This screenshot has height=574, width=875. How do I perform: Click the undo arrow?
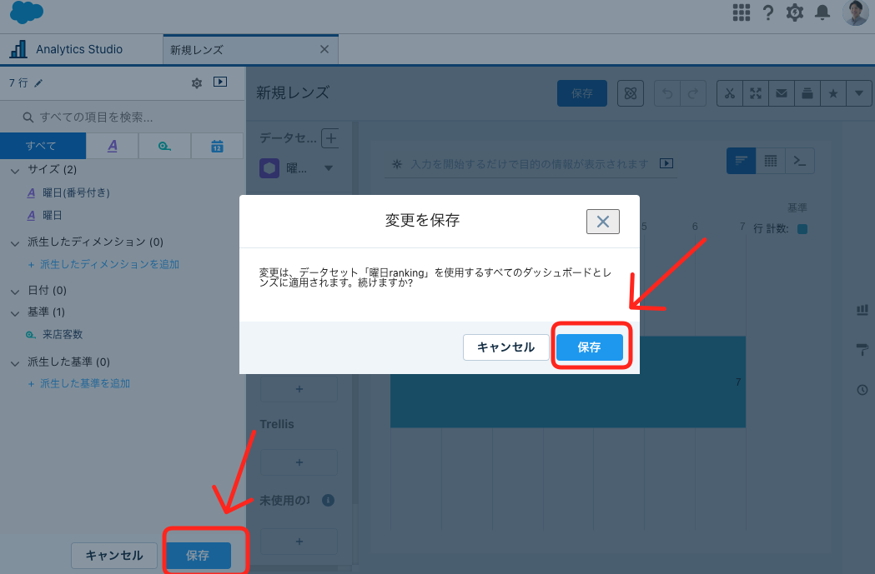click(667, 93)
